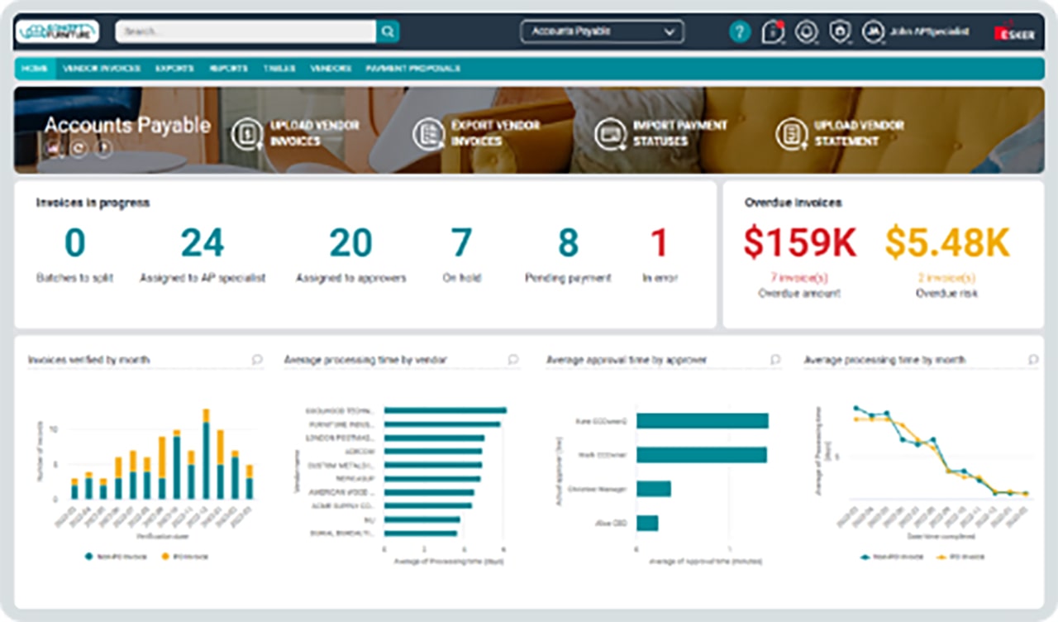This screenshot has height=622, width=1058.
Task: Open notifications icon with red badge
Action: (772, 31)
